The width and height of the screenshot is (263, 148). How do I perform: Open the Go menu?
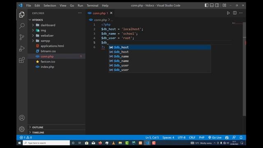[72, 5]
